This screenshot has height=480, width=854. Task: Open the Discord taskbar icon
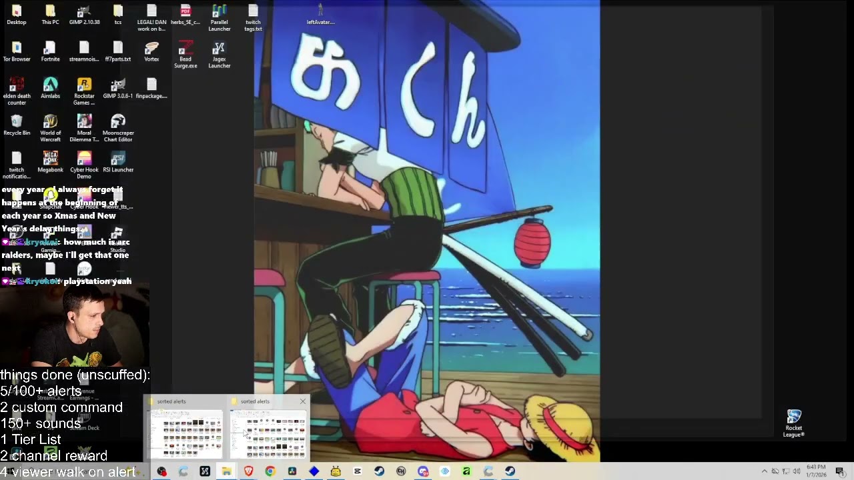[423, 471]
